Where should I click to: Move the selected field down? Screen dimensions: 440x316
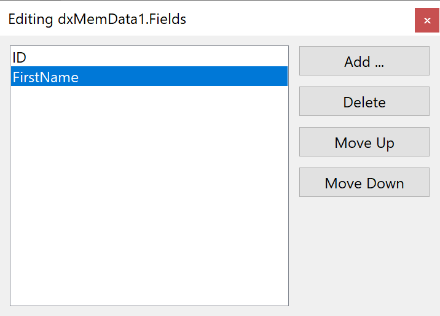pyautogui.click(x=364, y=183)
